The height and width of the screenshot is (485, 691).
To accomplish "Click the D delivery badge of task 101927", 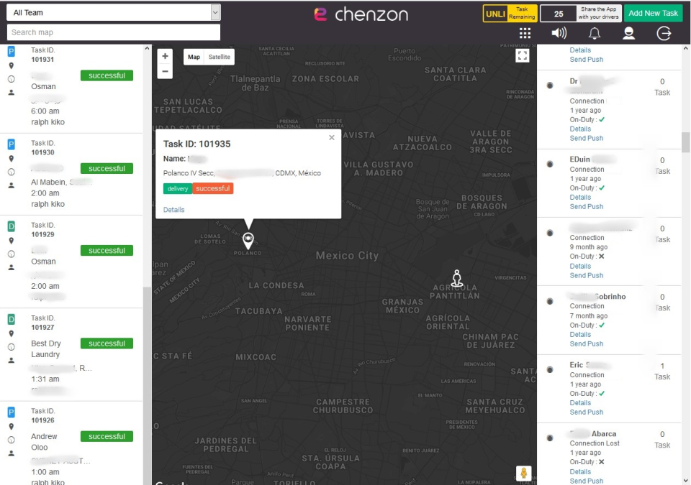I will (x=12, y=319).
